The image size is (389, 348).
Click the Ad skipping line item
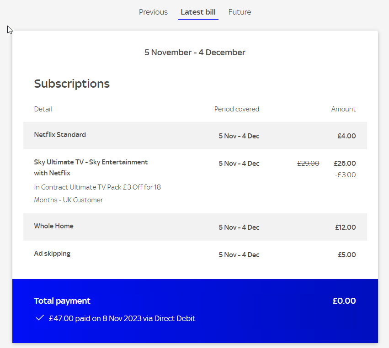coord(52,253)
